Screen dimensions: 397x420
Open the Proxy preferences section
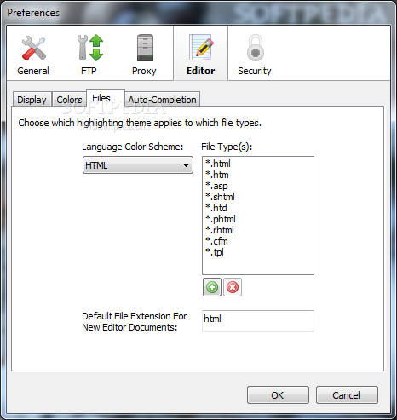point(144,55)
